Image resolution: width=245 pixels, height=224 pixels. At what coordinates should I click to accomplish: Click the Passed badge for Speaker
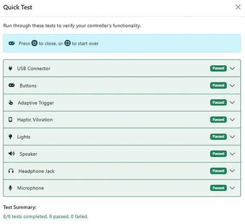tap(218, 154)
